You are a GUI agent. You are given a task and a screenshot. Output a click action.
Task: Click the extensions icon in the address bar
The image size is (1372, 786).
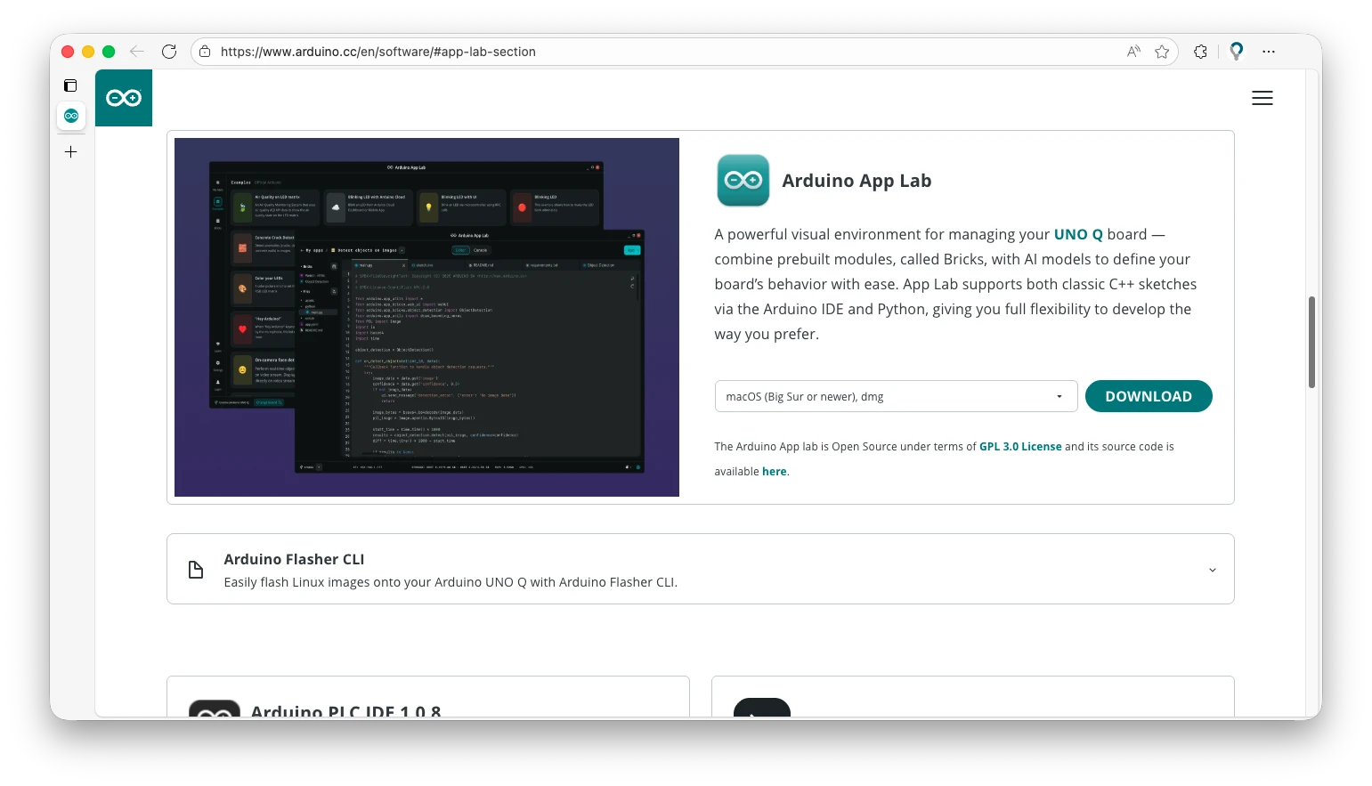tap(1200, 51)
